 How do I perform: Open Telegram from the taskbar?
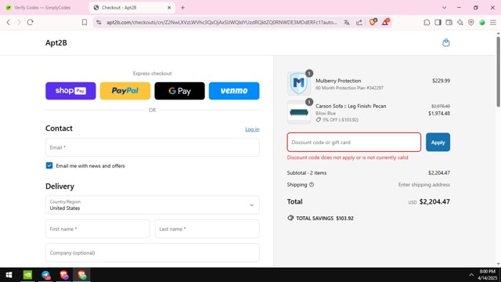click(x=45, y=275)
